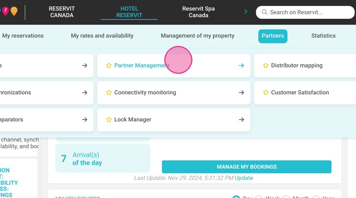Open the 7 Arrival(s) of the day tile
Image resolution: width=356 pixels, height=198 pixels.
[x=103, y=158]
